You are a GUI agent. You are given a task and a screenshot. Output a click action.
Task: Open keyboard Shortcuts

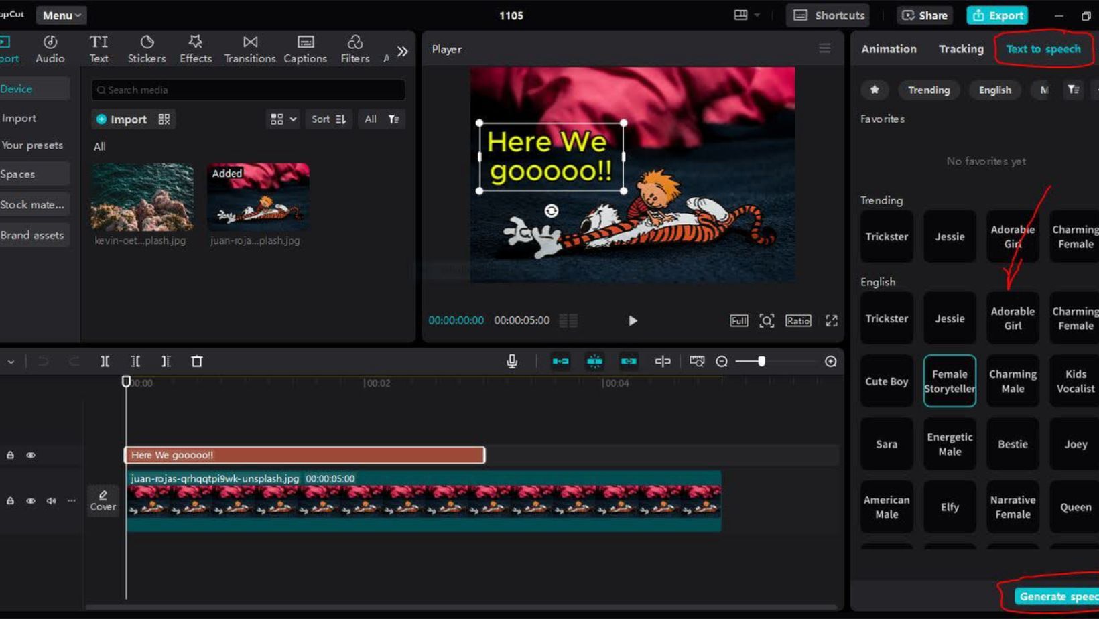pyautogui.click(x=829, y=15)
